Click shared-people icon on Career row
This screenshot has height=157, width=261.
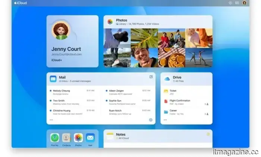(207, 114)
